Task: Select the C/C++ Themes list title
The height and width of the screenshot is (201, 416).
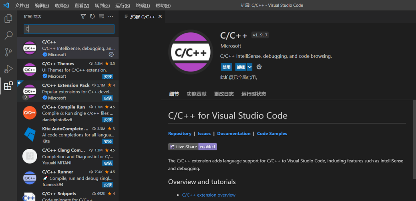Action: 58,64
